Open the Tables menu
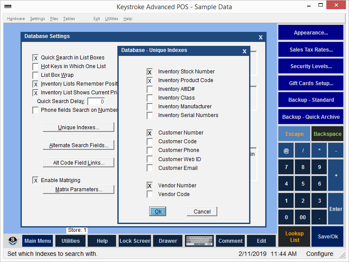 [x=69, y=19]
